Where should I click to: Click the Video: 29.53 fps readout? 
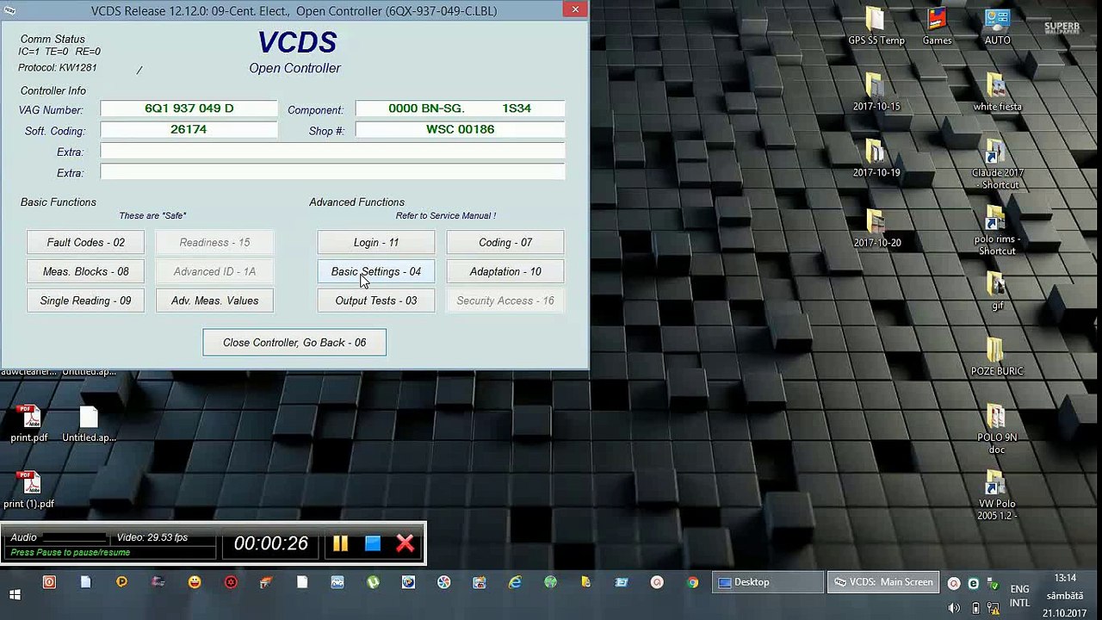tap(152, 537)
